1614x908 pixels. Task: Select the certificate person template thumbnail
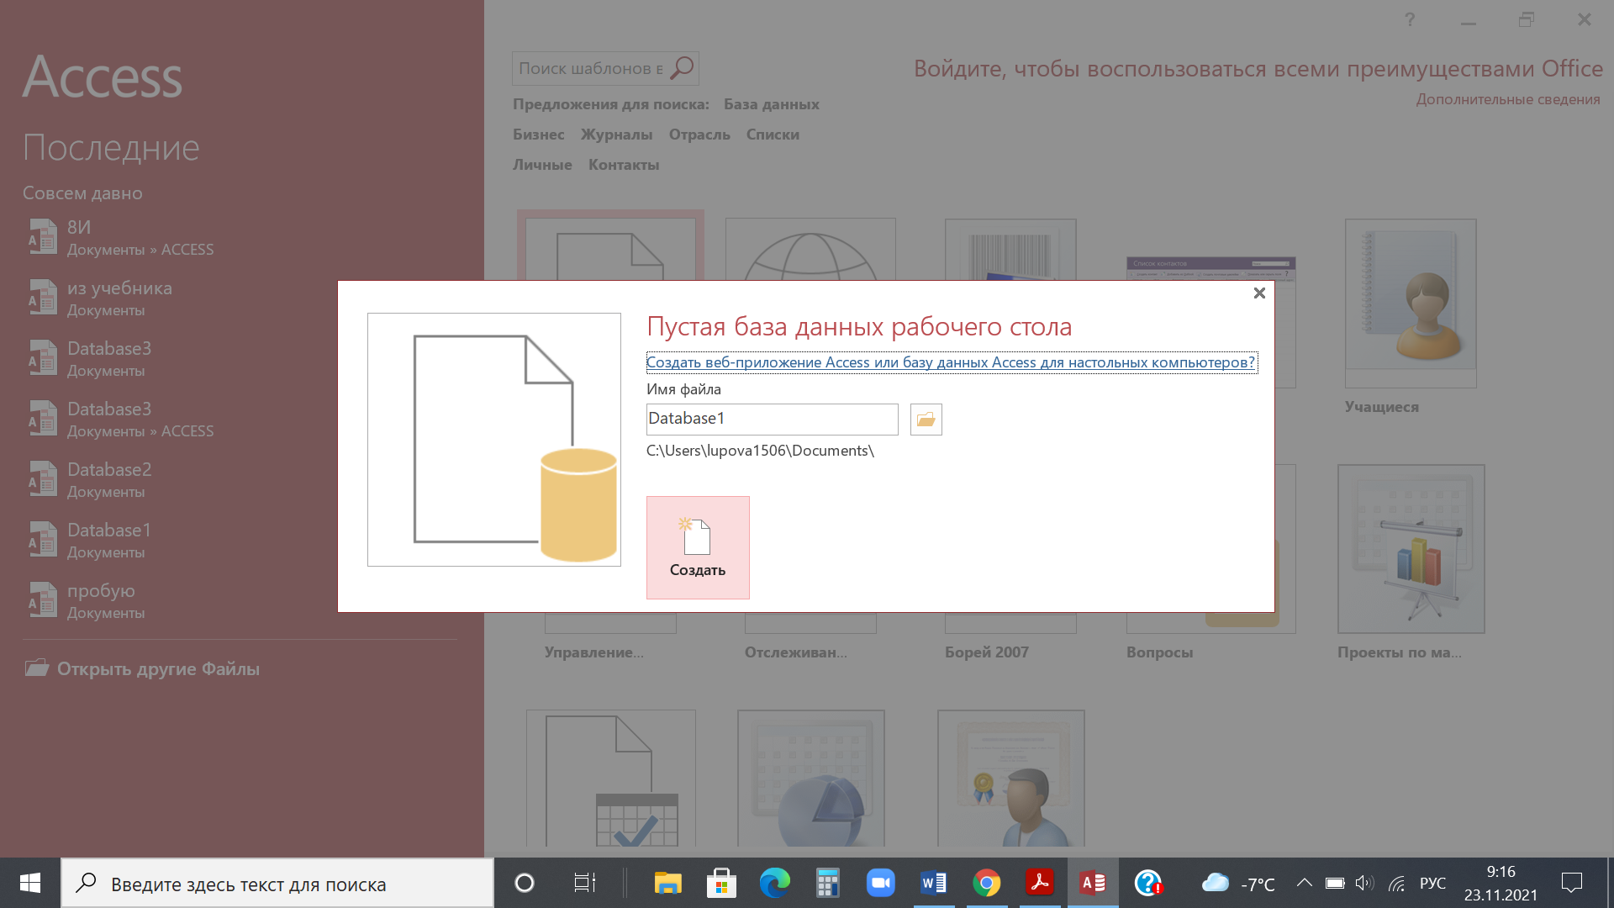click(1010, 778)
